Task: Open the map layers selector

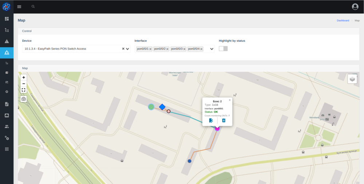Action: tap(352, 79)
